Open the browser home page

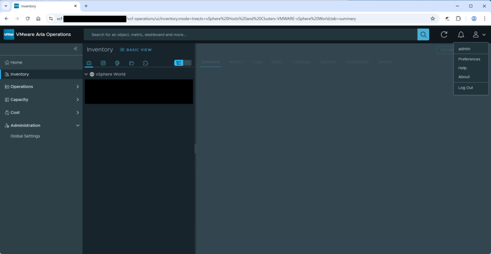(38, 19)
